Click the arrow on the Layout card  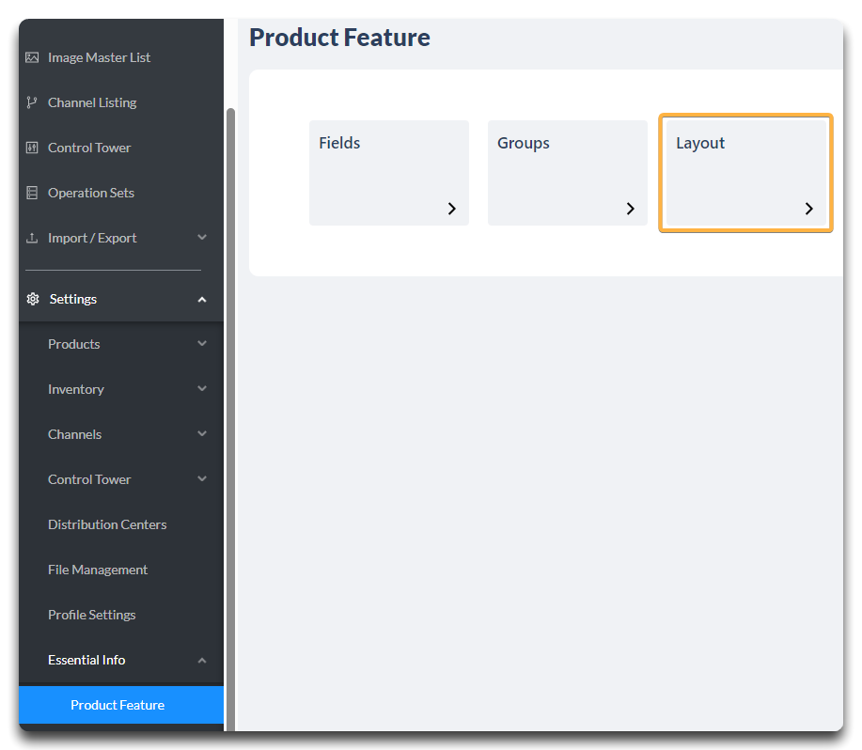(x=809, y=209)
